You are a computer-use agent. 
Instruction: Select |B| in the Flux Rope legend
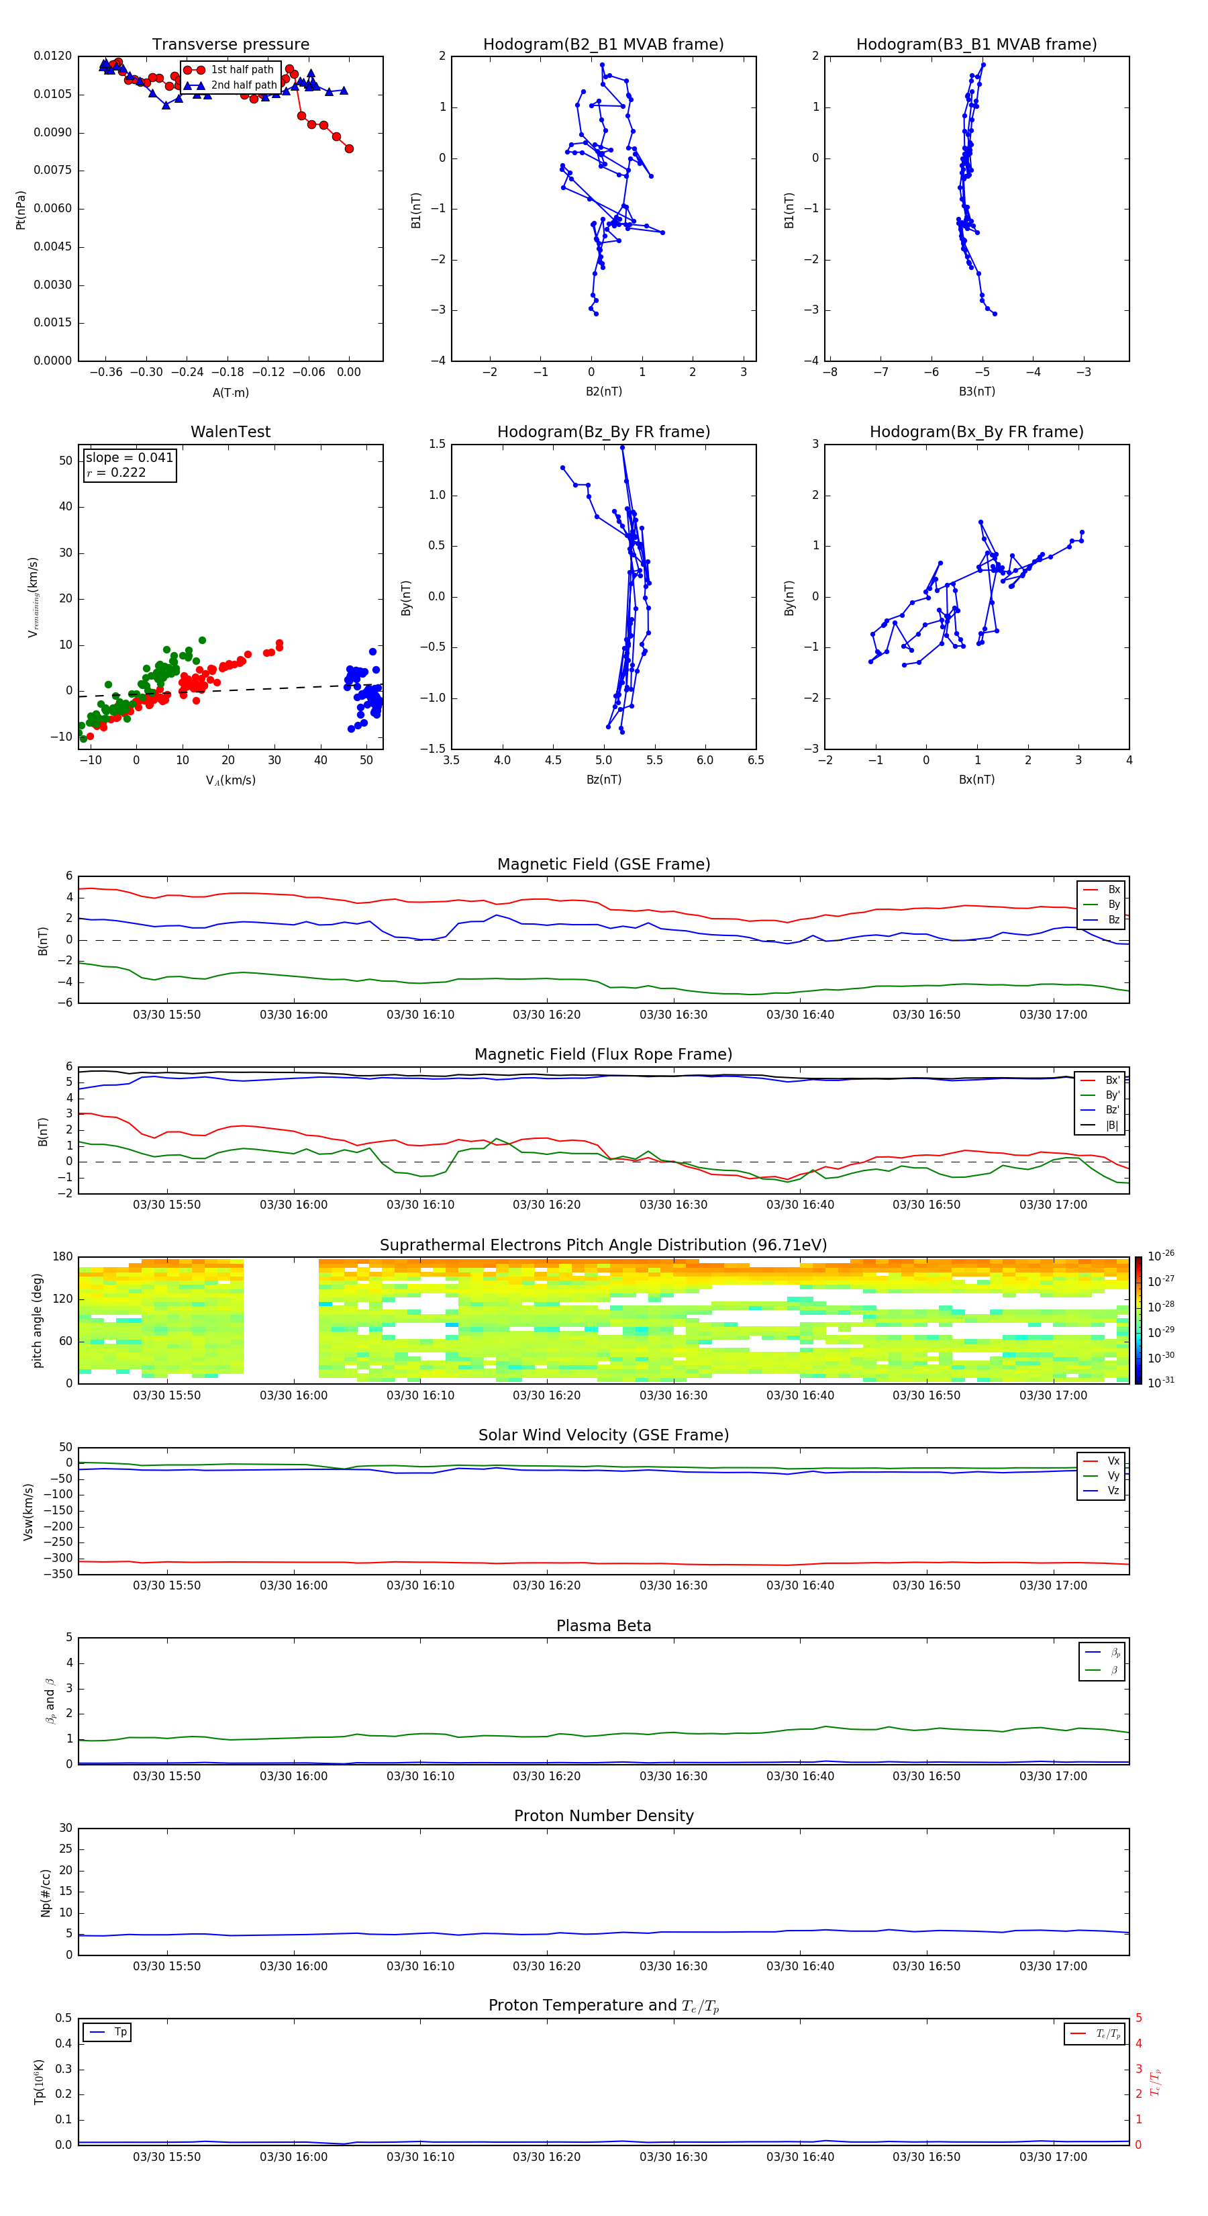[x=1100, y=1125]
